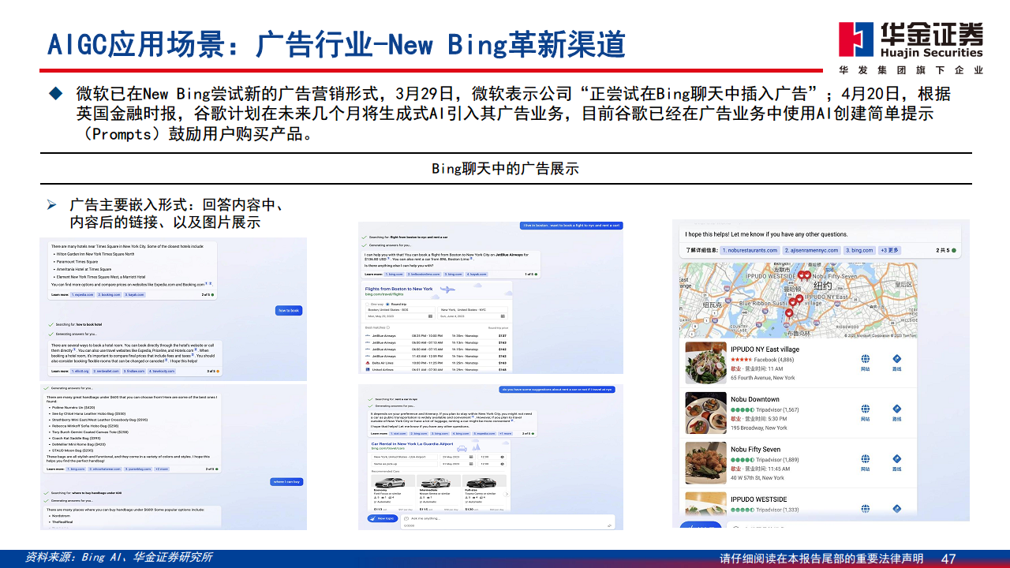Expand '+2 more' sources in handbags answer

pyautogui.click(x=162, y=469)
